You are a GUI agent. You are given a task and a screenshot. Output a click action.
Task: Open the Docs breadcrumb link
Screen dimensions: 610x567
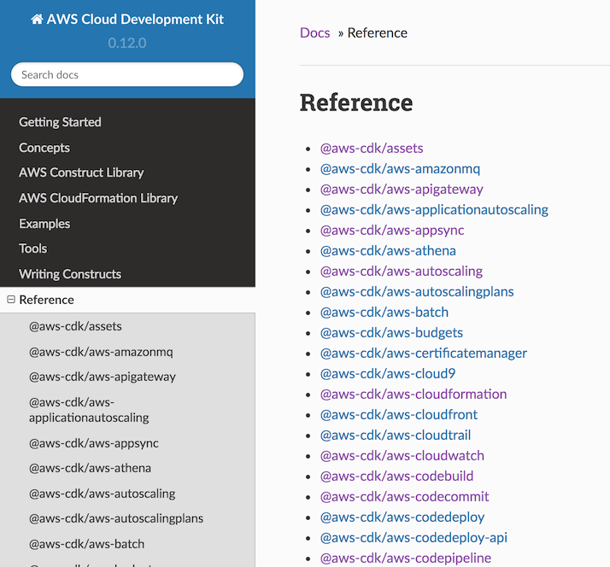coord(314,33)
